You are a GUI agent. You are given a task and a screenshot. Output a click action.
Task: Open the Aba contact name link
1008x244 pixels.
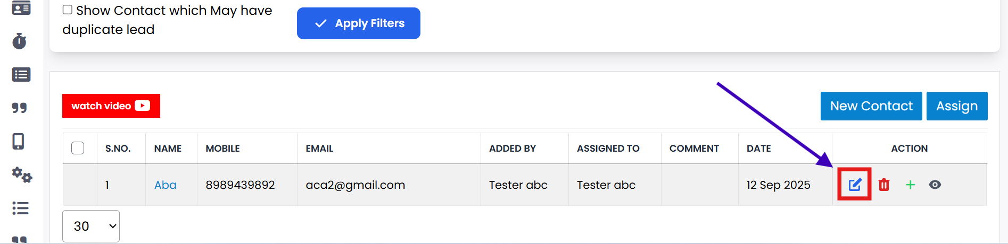coord(166,185)
